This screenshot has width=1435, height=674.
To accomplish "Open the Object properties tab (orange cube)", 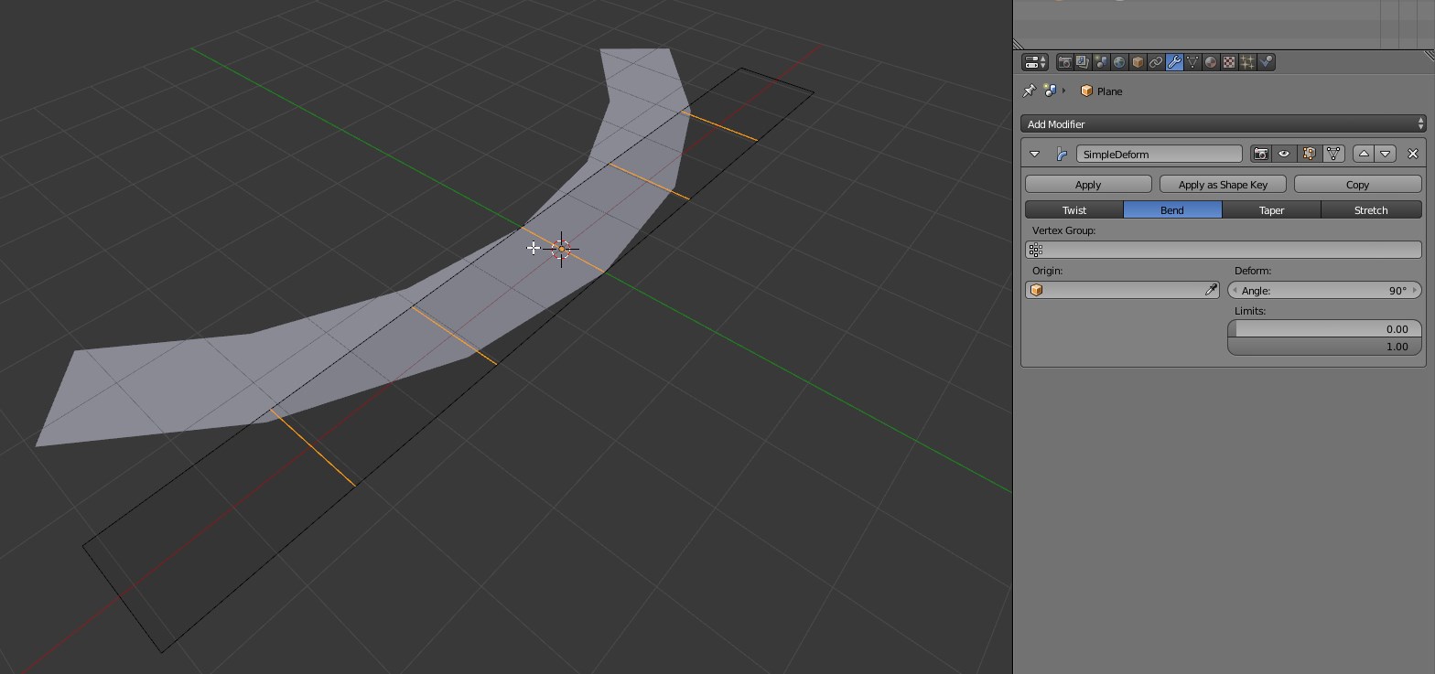I will click(x=1138, y=62).
